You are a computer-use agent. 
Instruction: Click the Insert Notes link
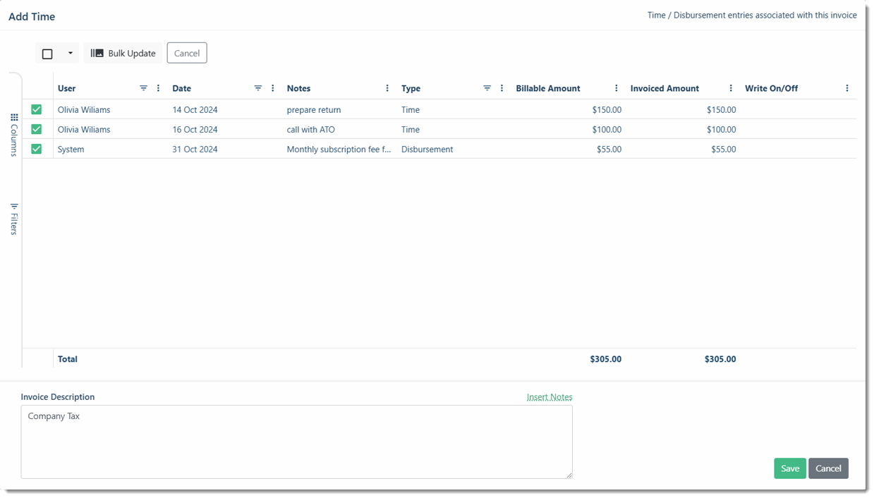[x=550, y=397]
